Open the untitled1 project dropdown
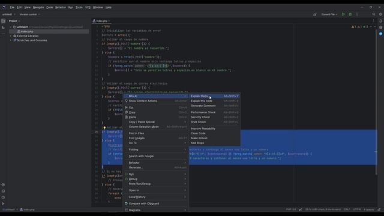 tap(9, 14)
